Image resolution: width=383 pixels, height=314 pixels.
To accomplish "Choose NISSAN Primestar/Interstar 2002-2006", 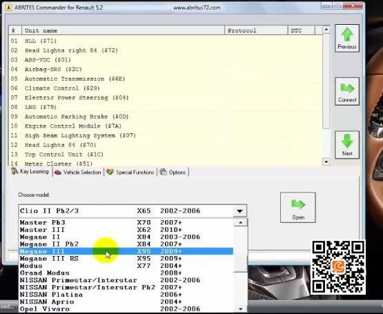I will click(126, 280).
